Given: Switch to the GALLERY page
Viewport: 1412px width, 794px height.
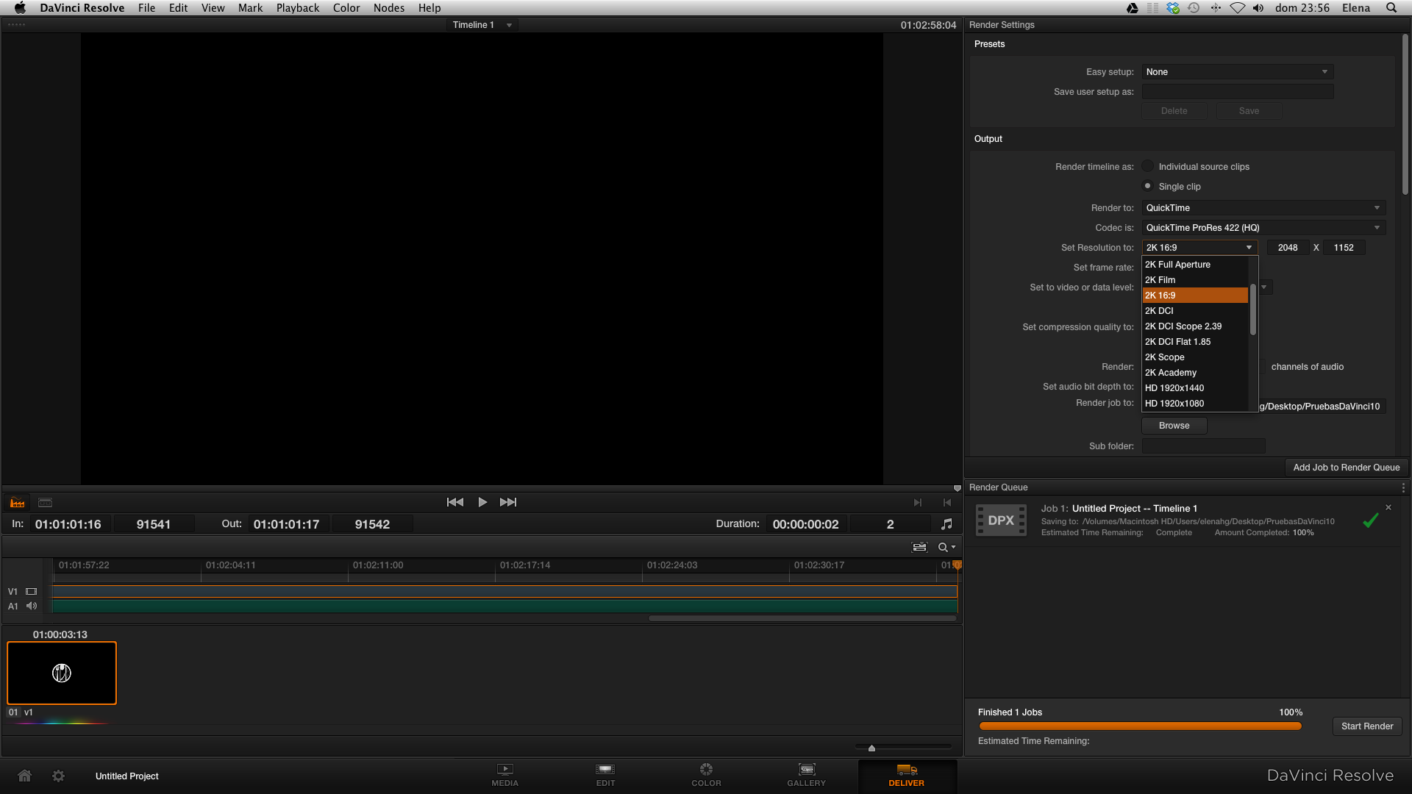Looking at the screenshot, I should point(806,775).
